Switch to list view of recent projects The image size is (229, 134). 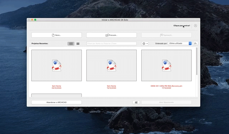(x=78, y=43)
